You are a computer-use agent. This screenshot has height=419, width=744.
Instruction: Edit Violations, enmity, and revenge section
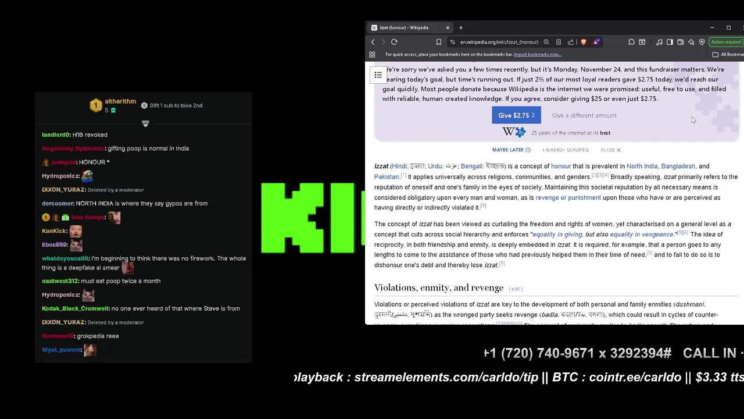pos(516,289)
